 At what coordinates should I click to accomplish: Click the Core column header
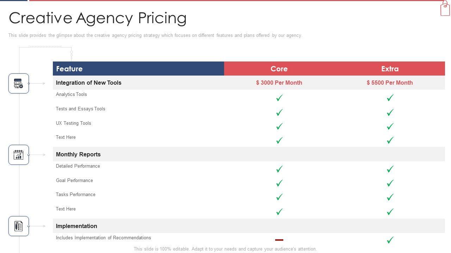pos(279,69)
